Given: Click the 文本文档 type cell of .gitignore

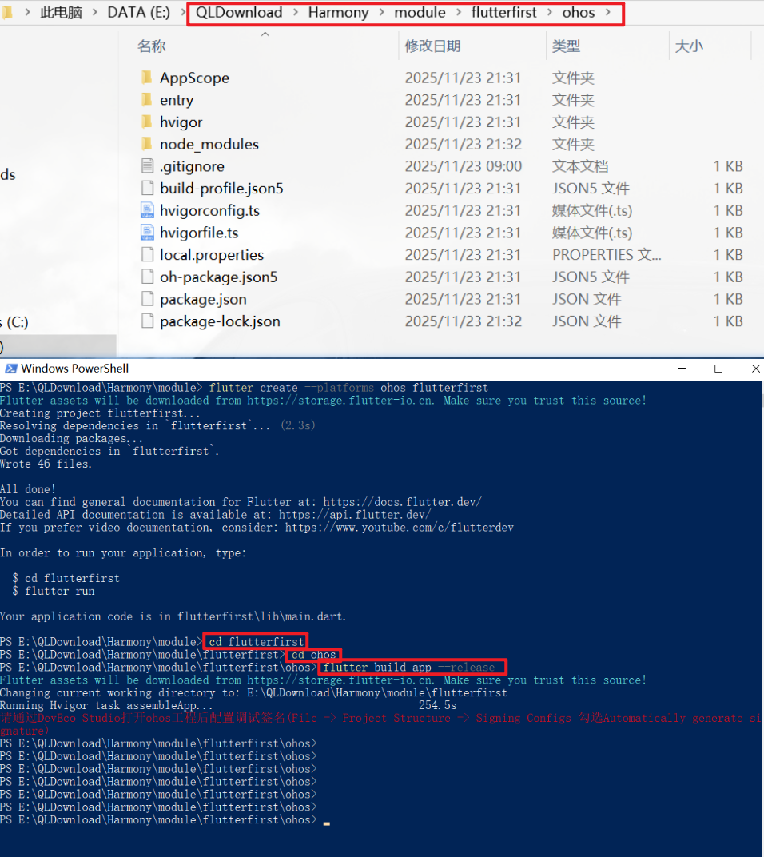Looking at the screenshot, I should [x=580, y=166].
